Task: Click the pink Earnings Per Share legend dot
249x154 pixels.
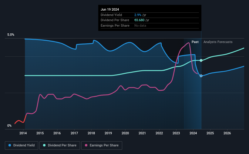Action: click(86, 145)
